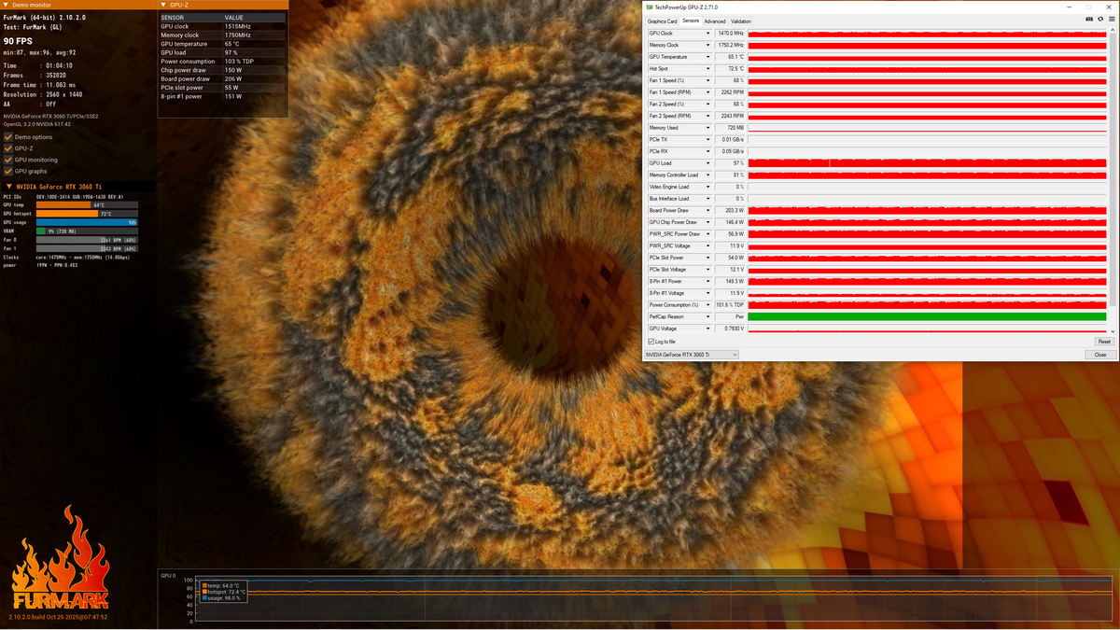Open the GPU Temperature sensor dropdown
This screenshot has width=1120, height=630.
708,57
